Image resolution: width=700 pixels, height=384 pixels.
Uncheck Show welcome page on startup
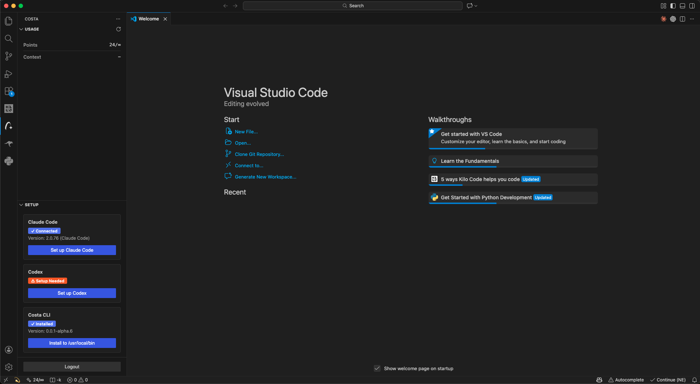377,368
